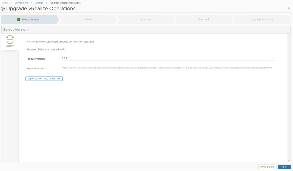293x171 pixels.
Task: Click the scrollbar up arrow
Action: [x=289, y=36]
